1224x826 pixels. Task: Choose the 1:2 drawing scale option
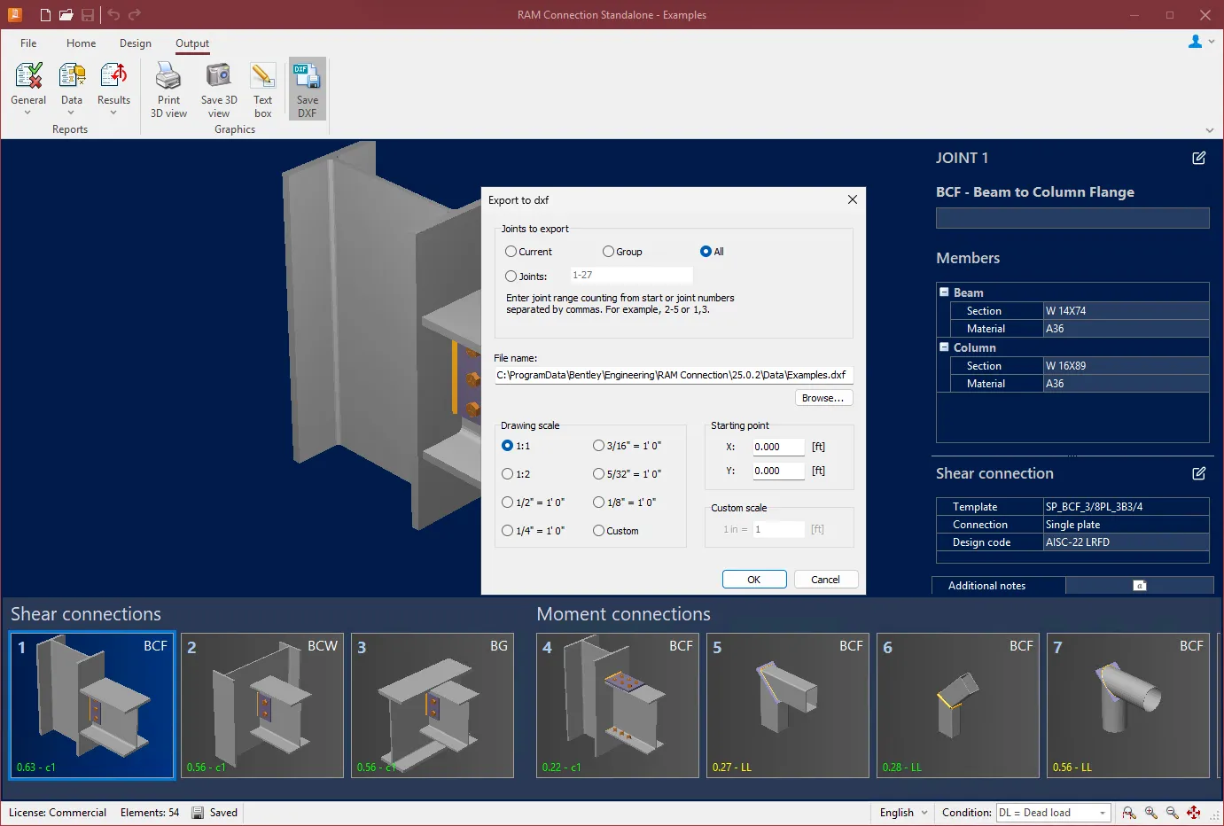(x=508, y=474)
